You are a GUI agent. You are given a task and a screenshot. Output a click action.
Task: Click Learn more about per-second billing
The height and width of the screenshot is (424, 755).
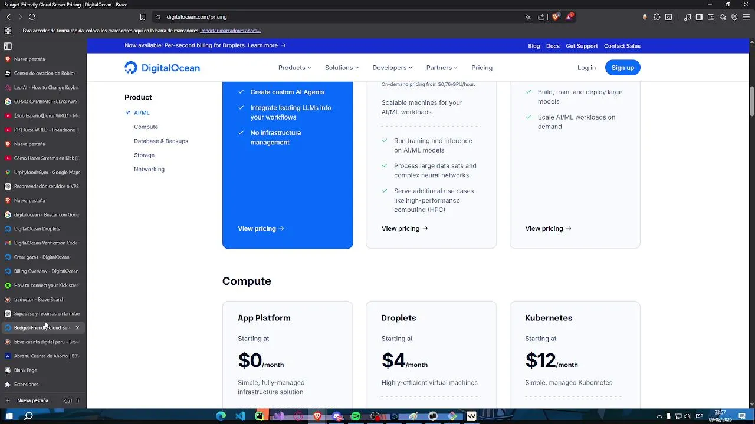267,45
